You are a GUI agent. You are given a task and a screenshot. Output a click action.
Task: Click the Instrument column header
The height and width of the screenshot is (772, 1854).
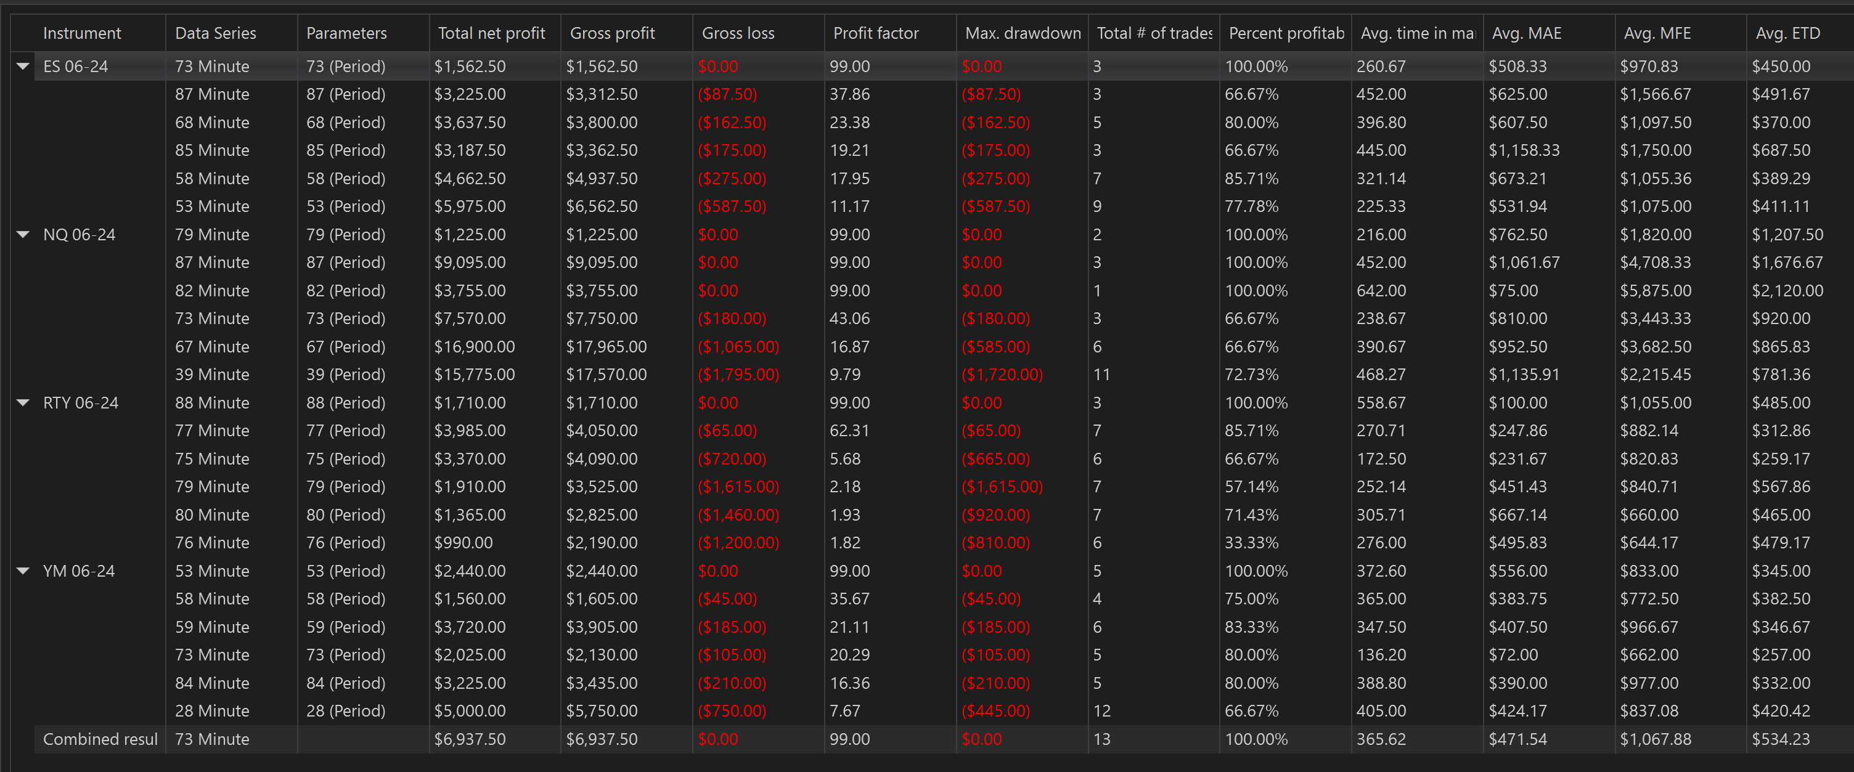click(82, 33)
